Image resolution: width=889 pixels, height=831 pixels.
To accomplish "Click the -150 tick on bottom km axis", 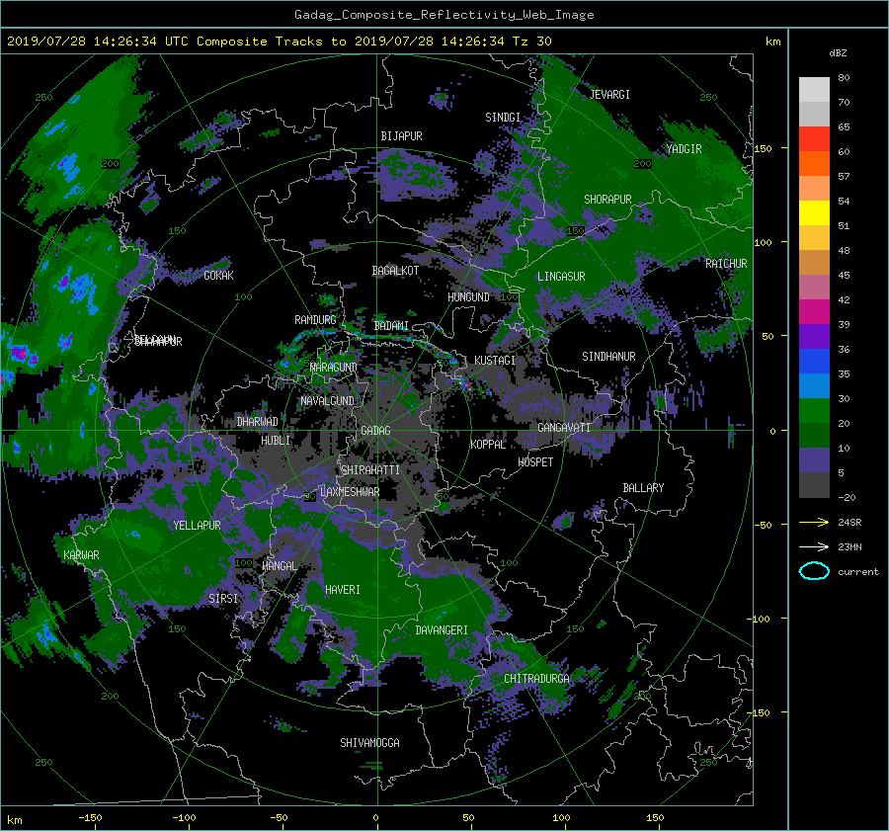I will (x=90, y=817).
